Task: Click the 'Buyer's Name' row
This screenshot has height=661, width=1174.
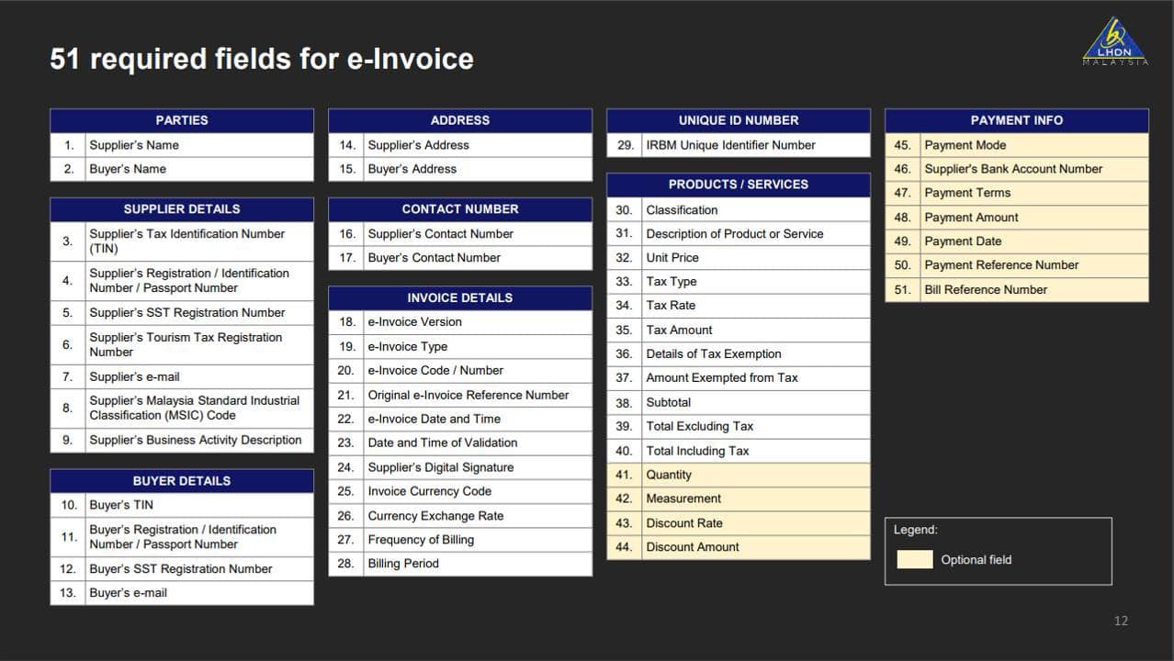Action: (x=182, y=169)
